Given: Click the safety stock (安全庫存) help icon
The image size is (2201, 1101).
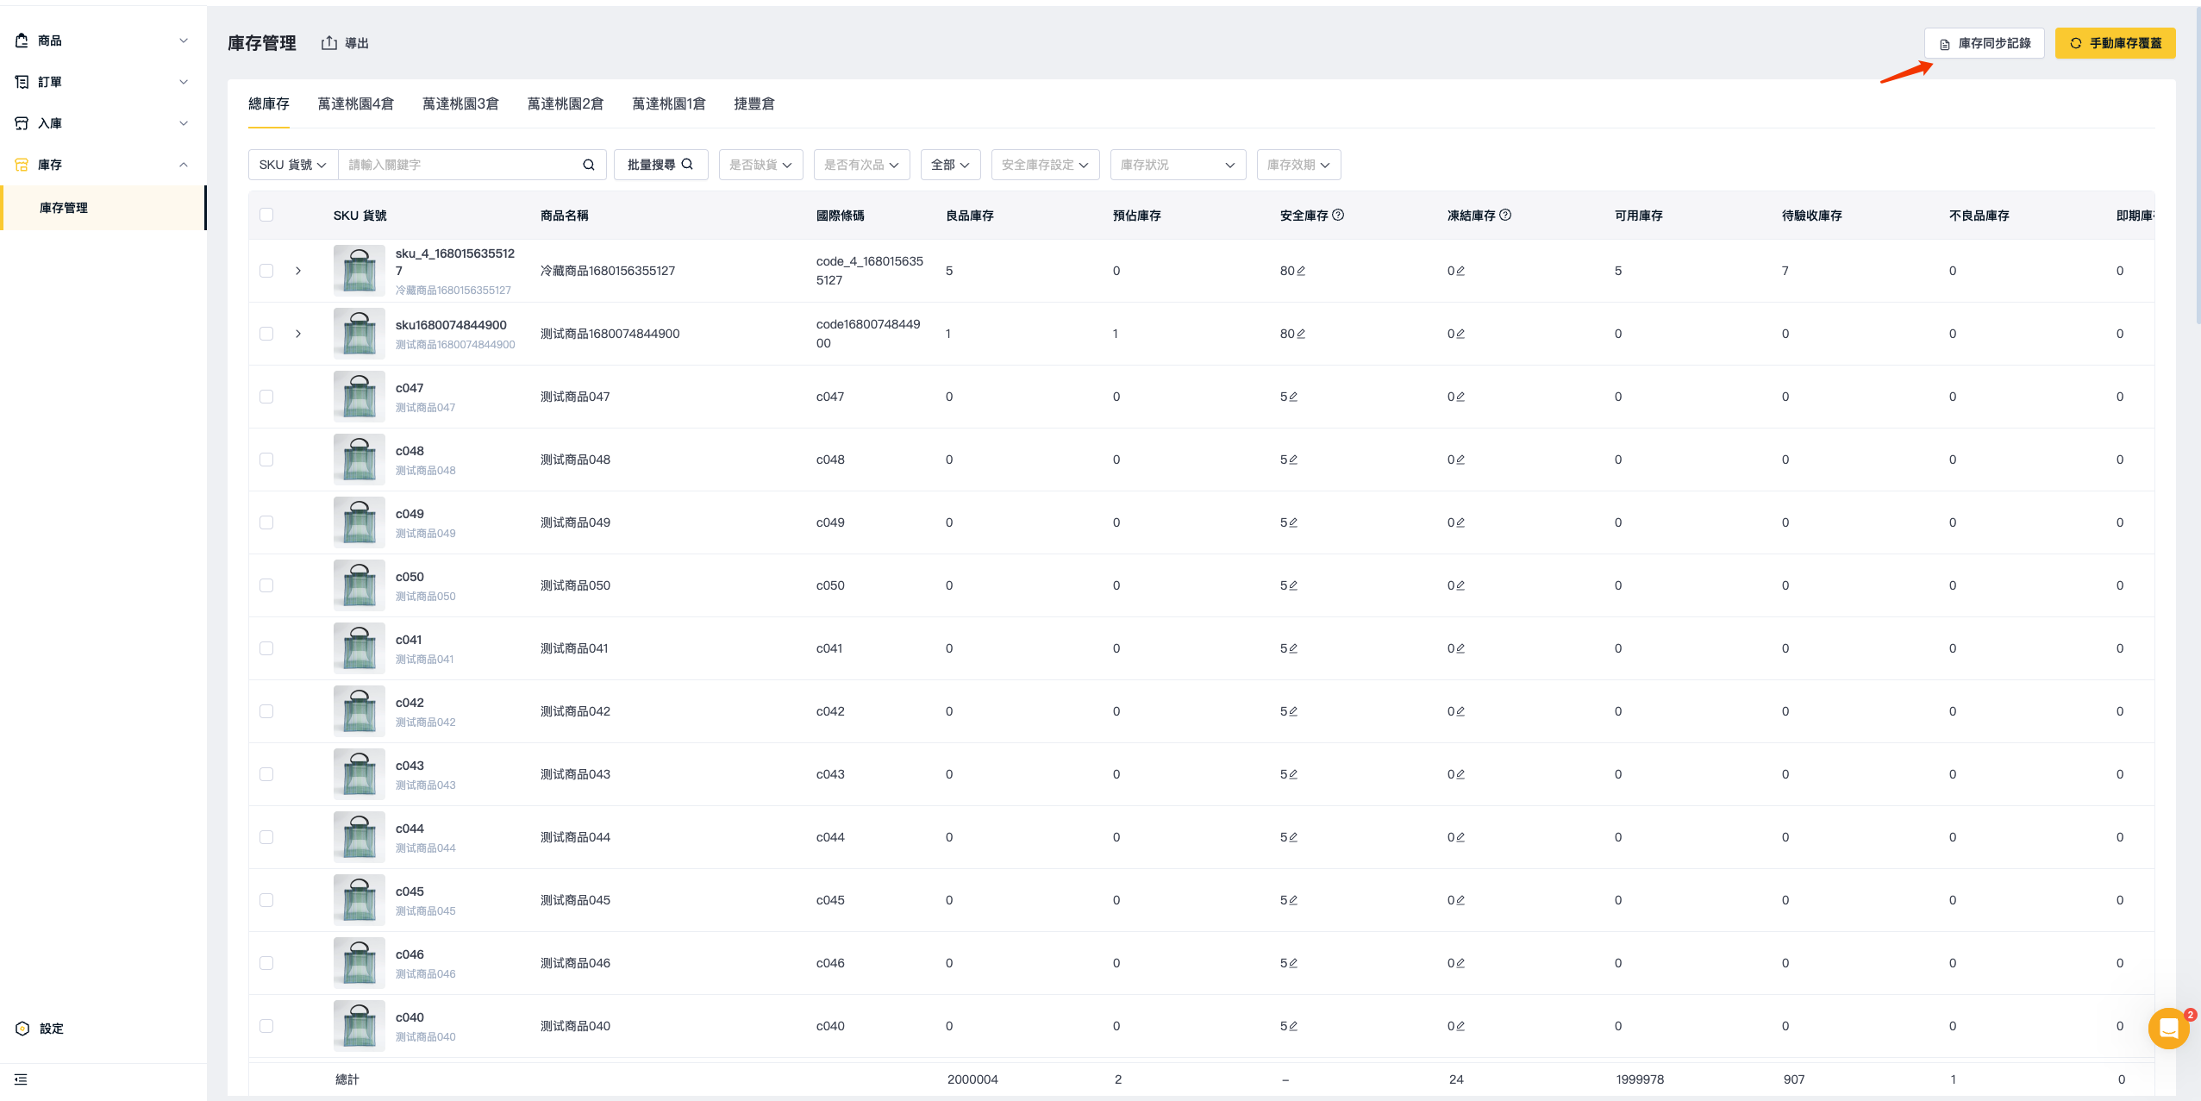Looking at the screenshot, I should pos(1338,215).
